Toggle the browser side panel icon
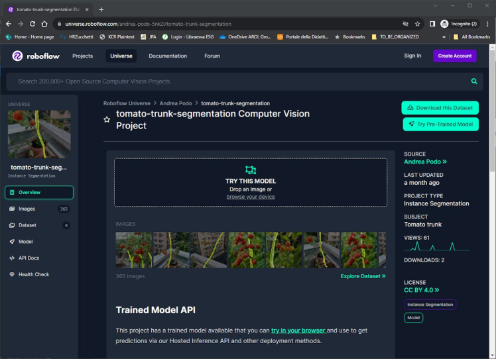 coord(432,23)
